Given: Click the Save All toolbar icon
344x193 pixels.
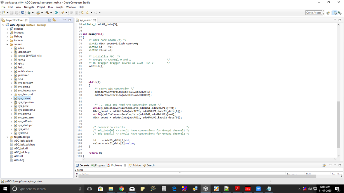Looking at the screenshot, I should 17,13.
